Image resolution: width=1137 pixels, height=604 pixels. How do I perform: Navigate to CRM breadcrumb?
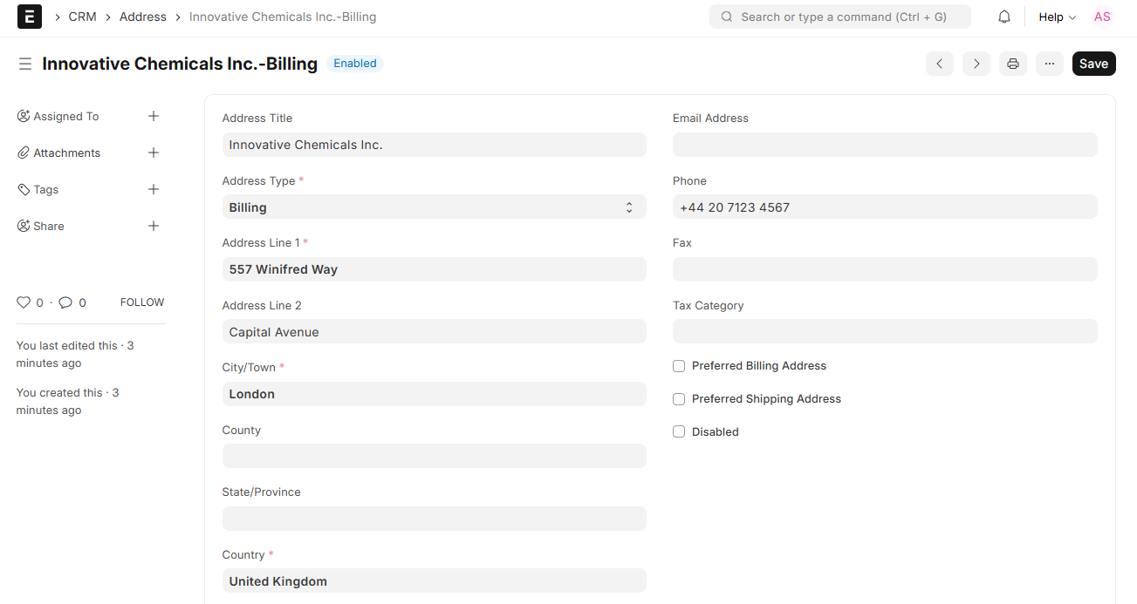pos(82,17)
